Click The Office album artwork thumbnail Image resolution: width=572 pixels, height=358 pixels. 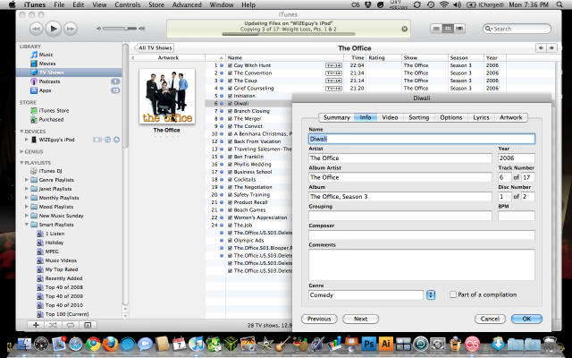[x=167, y=96]
